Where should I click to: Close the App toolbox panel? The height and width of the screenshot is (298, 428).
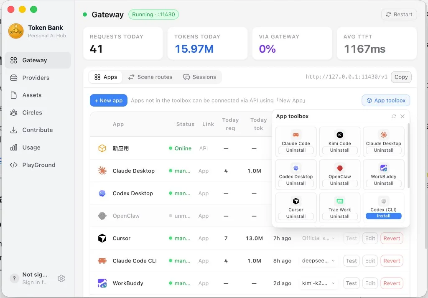point(403,116)
